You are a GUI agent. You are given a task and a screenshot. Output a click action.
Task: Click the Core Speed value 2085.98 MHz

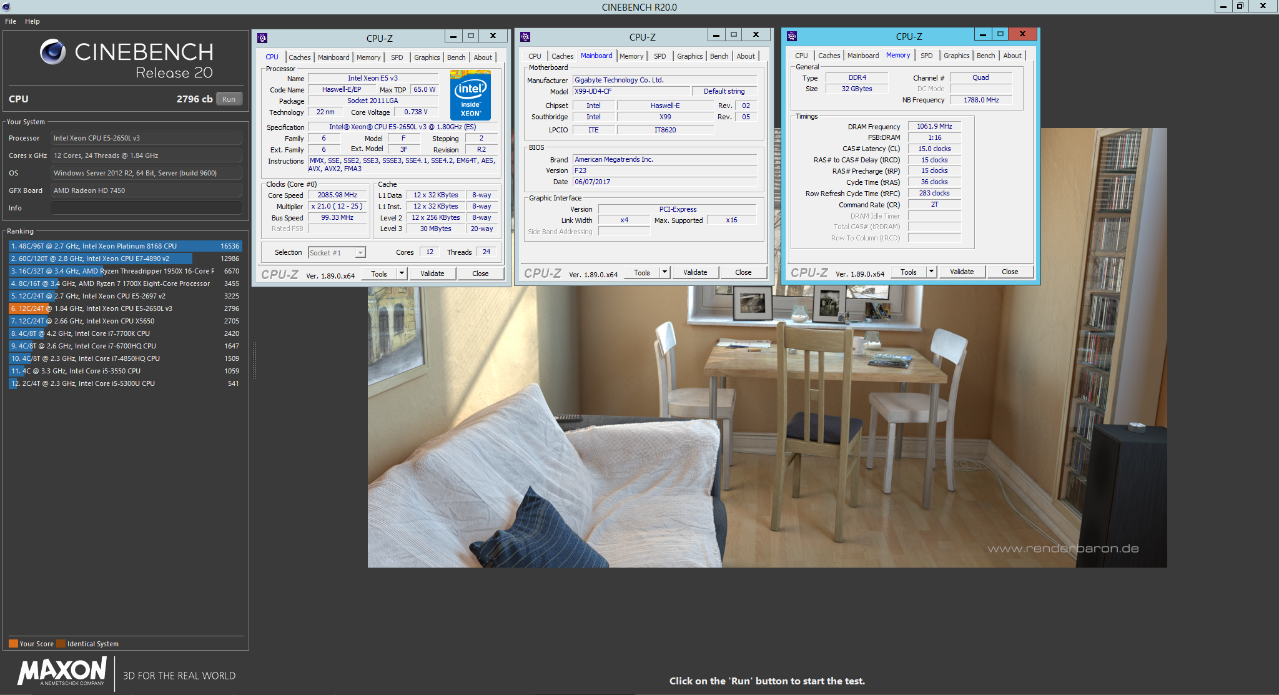[x=337, y=195]
